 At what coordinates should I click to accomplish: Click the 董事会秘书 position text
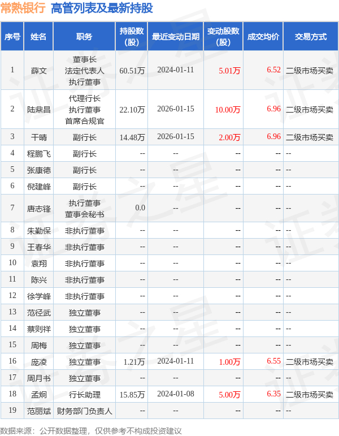click(x=85, y=214)
